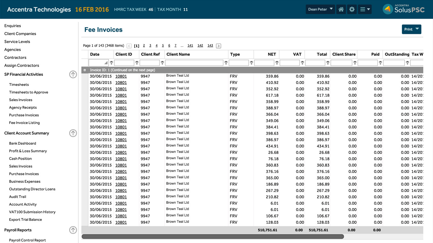
Task: Click the Client Name filter input field
Action: [194, 63]
